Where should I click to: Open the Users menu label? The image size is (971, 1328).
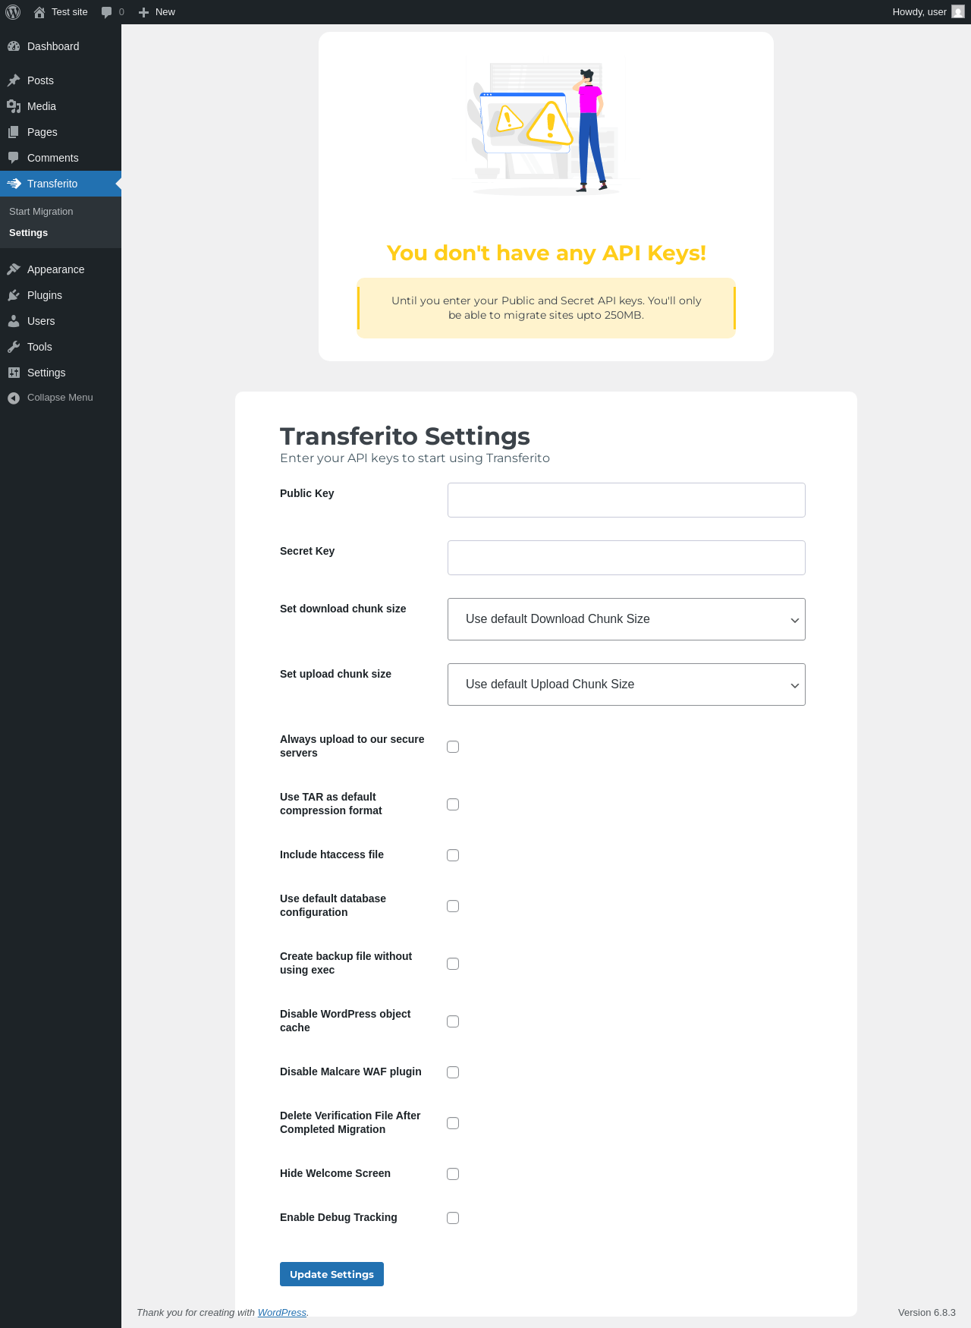click(41, 321)
